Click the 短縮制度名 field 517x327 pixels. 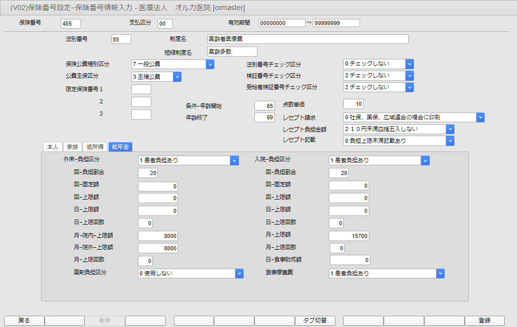(232, 52)
